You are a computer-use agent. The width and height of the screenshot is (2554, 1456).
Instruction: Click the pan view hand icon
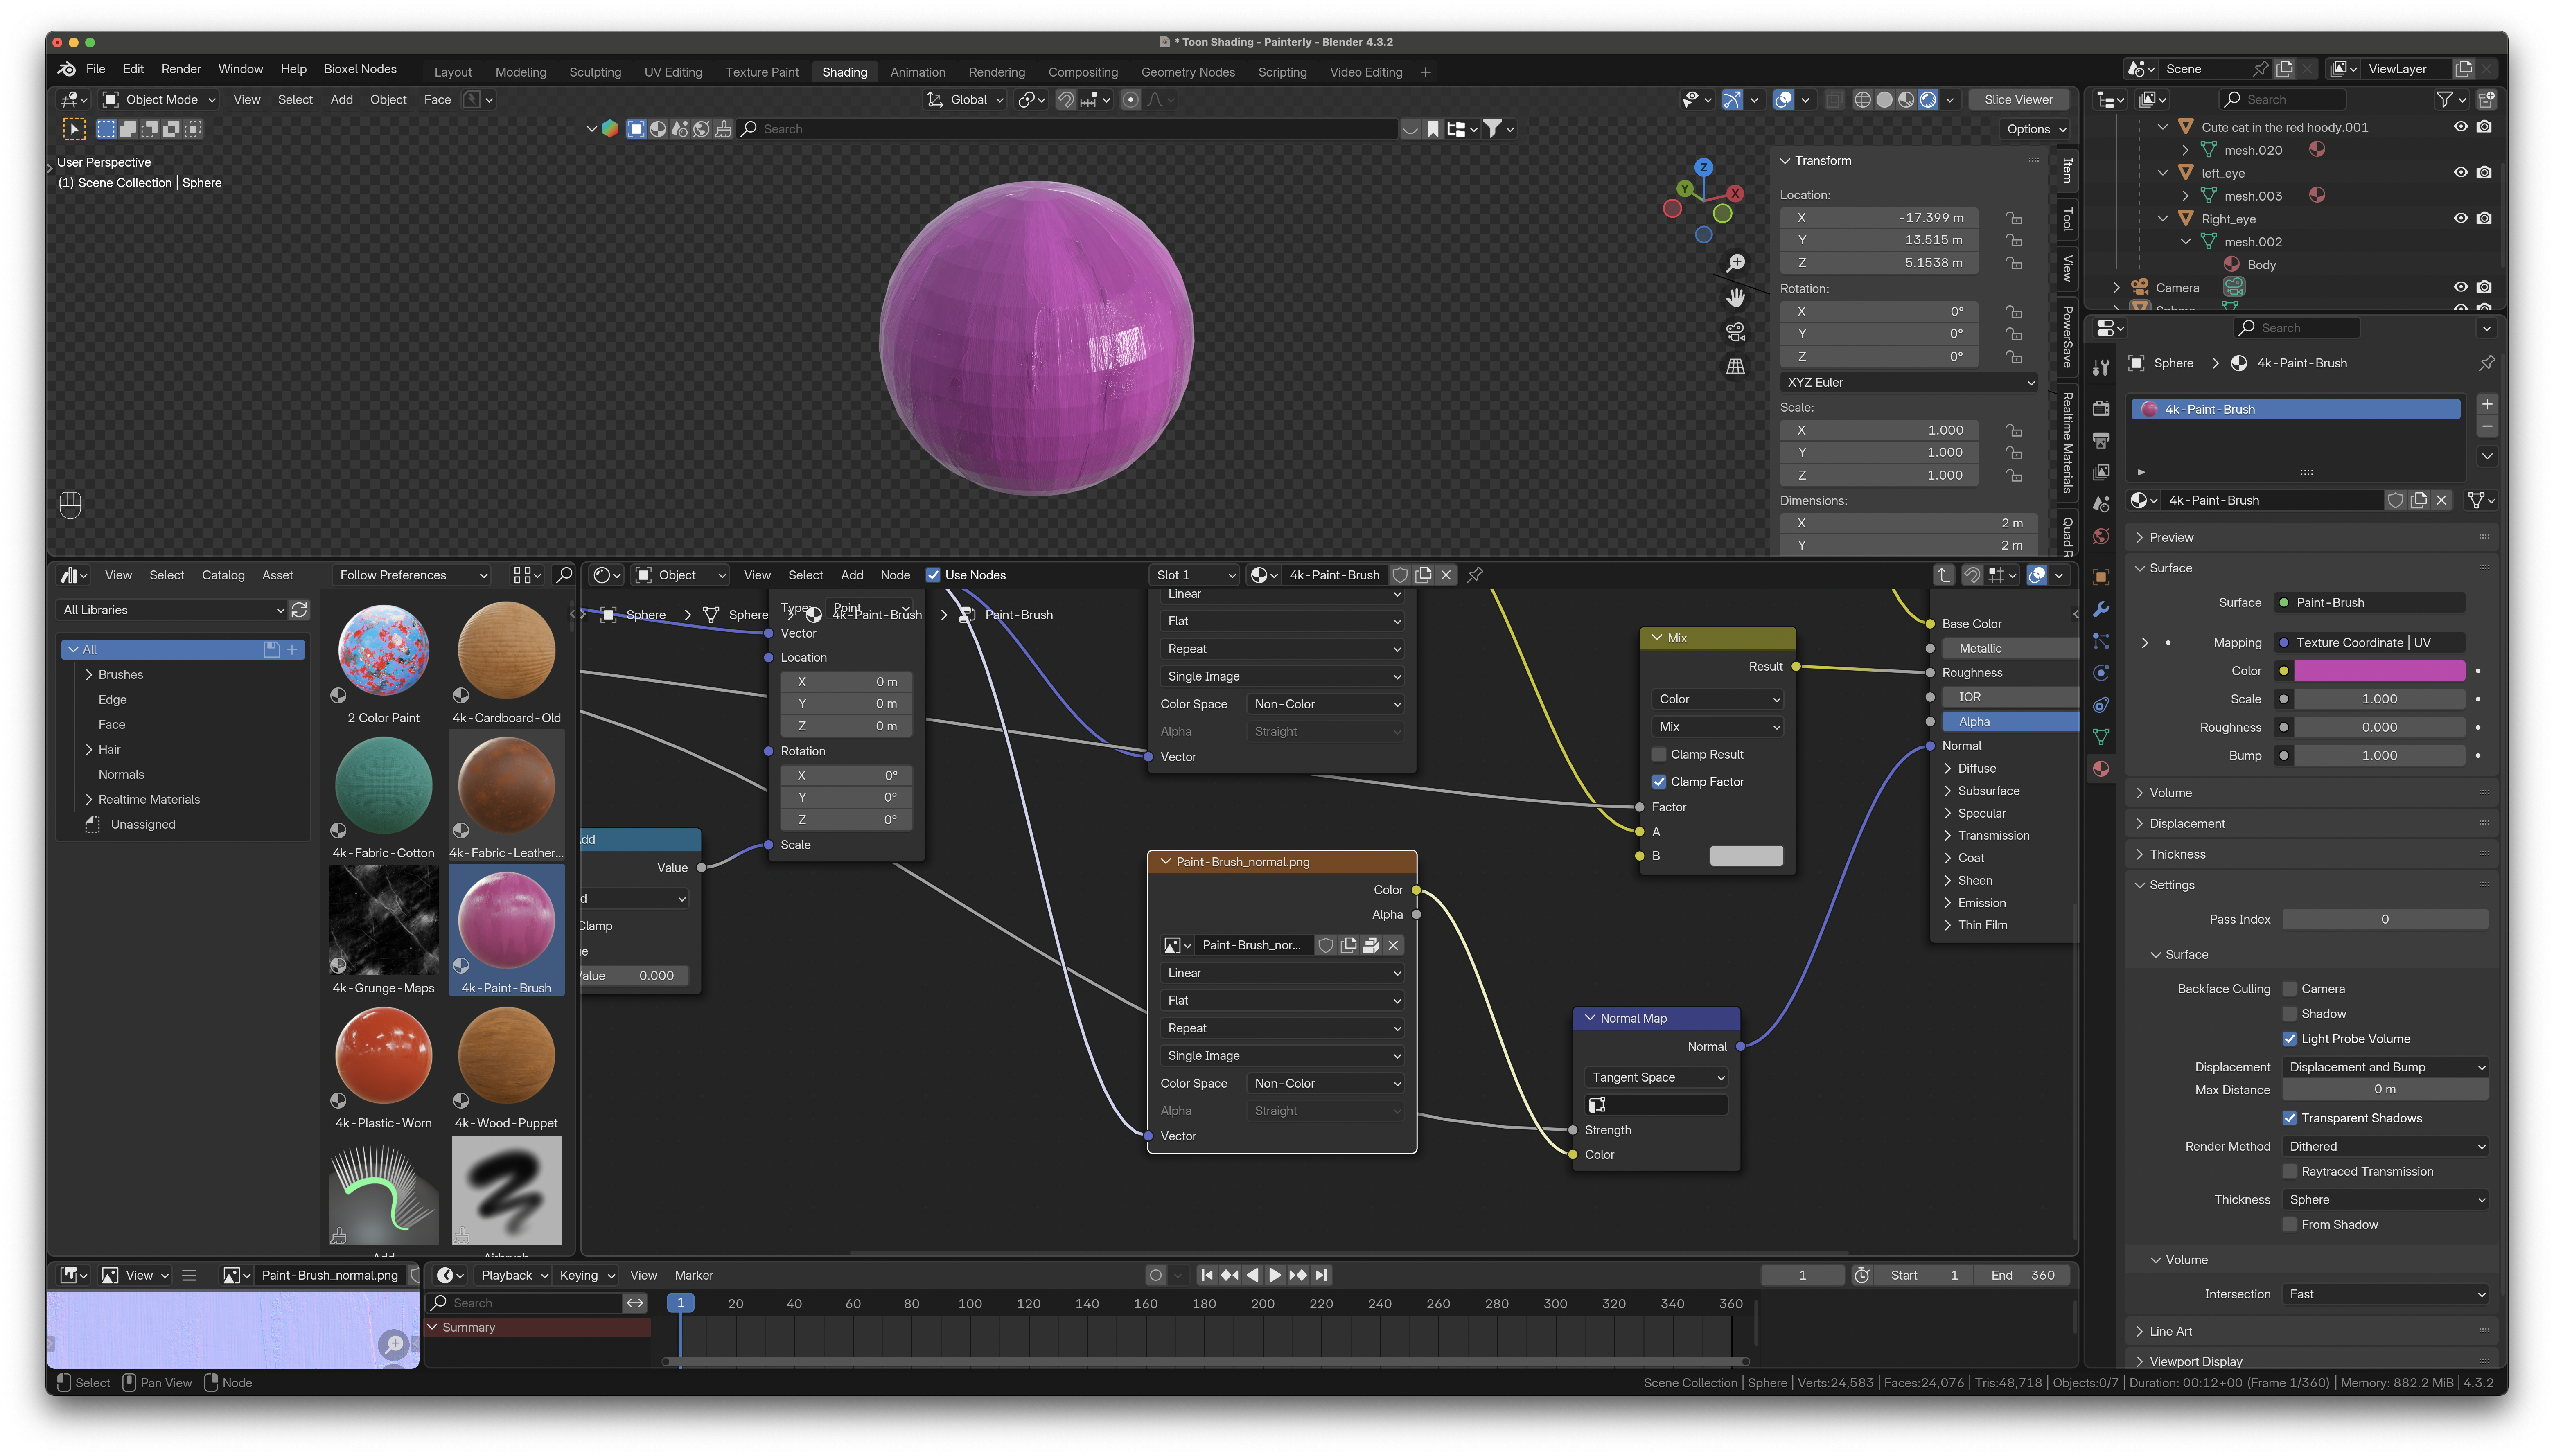pos(1735,297)
